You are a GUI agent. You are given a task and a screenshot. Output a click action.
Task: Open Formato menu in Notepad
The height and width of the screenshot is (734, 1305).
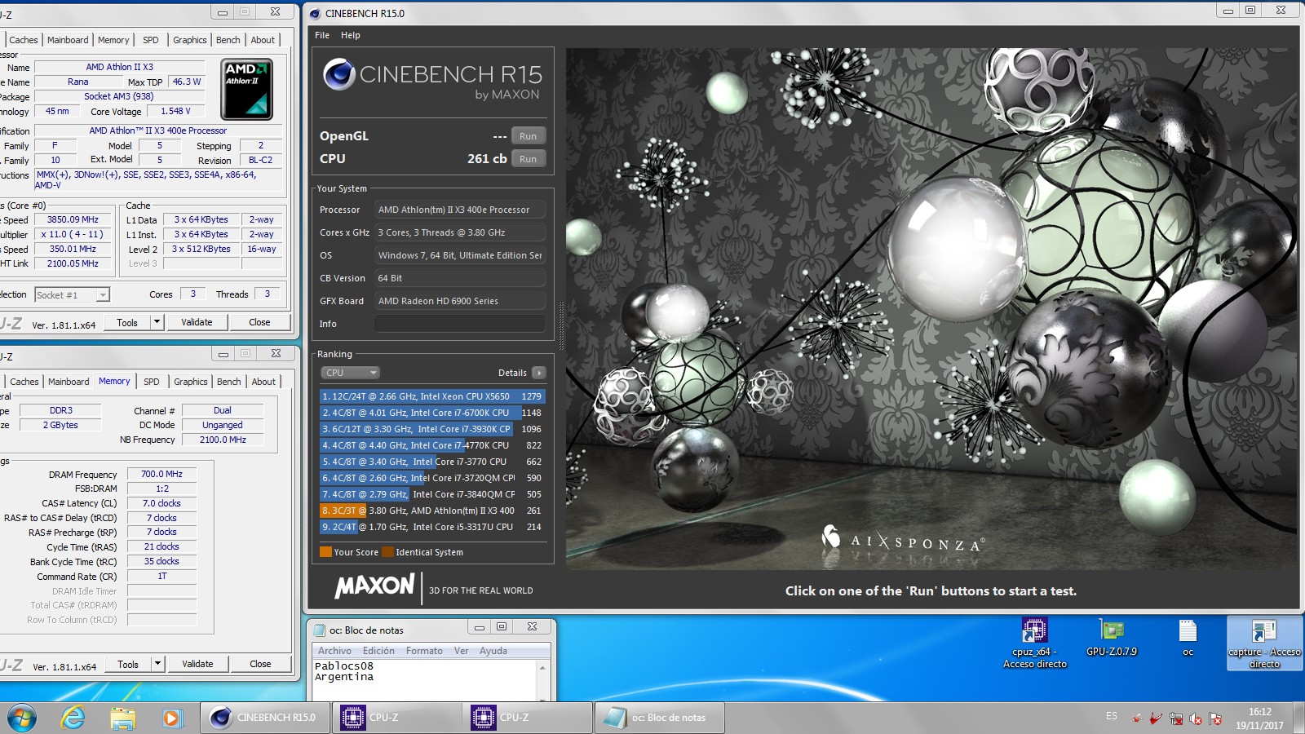[x=424, y=651]
